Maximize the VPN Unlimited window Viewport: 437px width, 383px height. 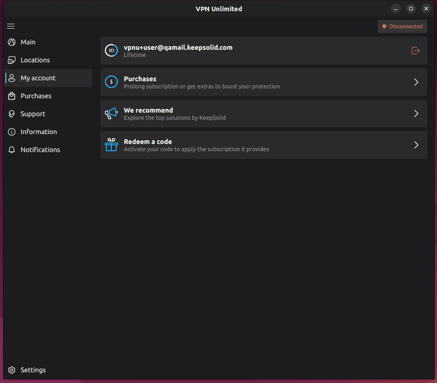pyautogui.click(x=411, y=9)
